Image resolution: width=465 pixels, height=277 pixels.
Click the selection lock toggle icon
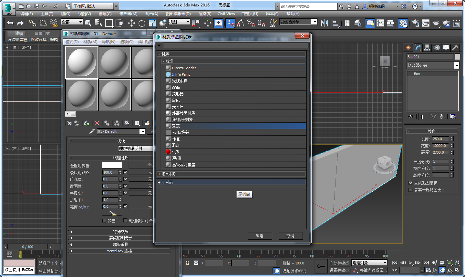tap(187, 263)
